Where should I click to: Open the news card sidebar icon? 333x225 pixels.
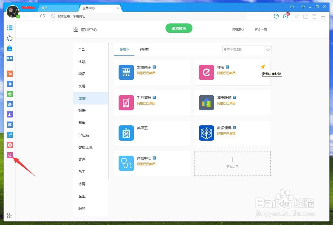coord(10,58)
